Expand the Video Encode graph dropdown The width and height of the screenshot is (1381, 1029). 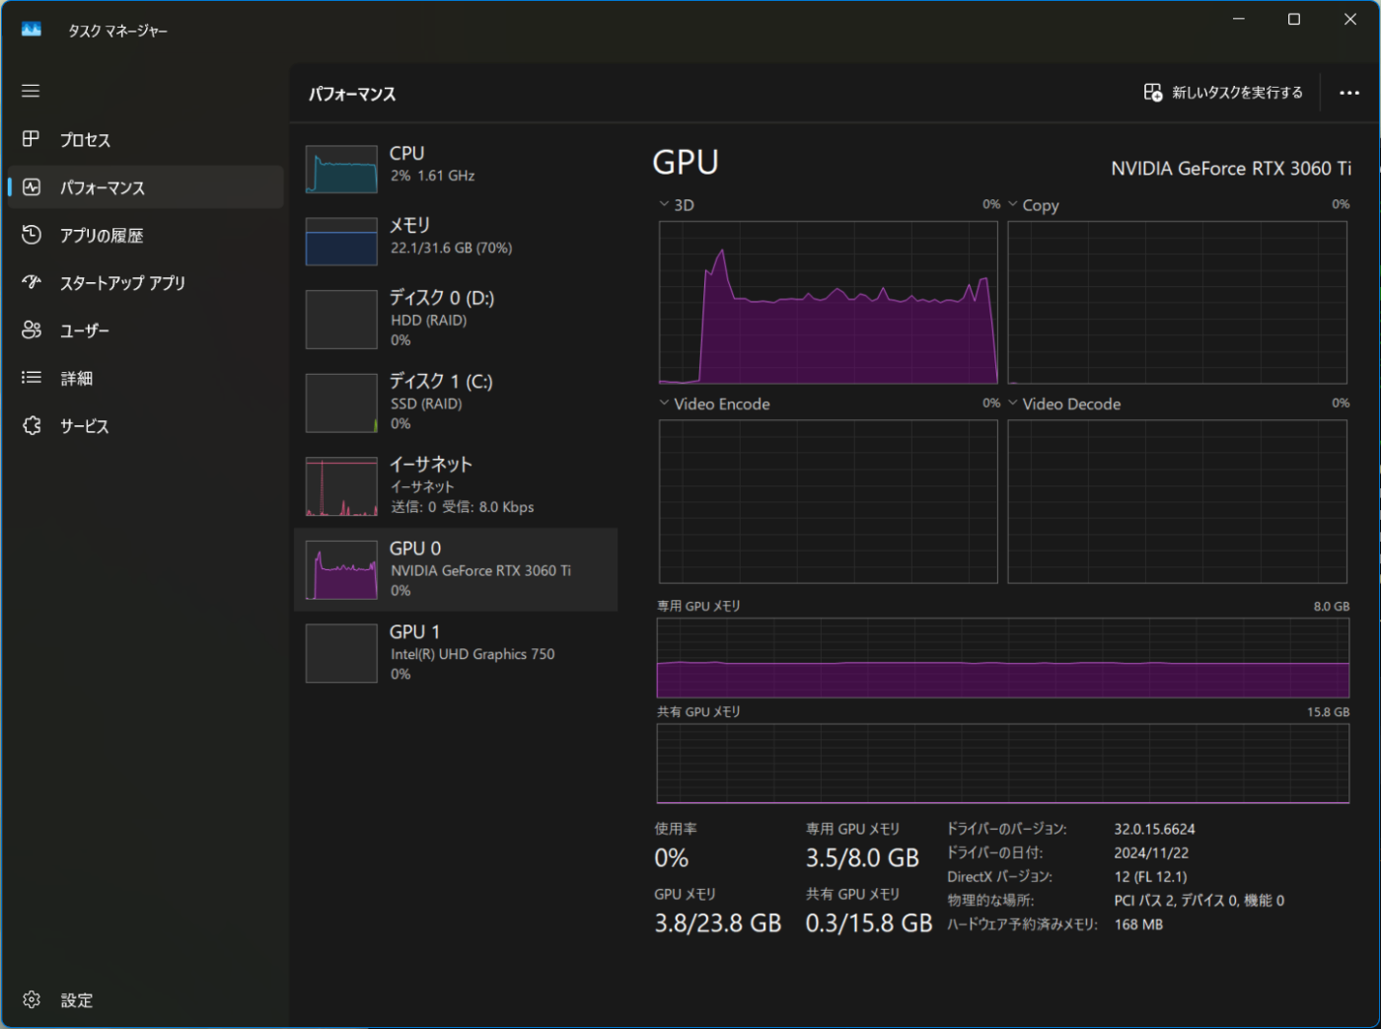664,403
